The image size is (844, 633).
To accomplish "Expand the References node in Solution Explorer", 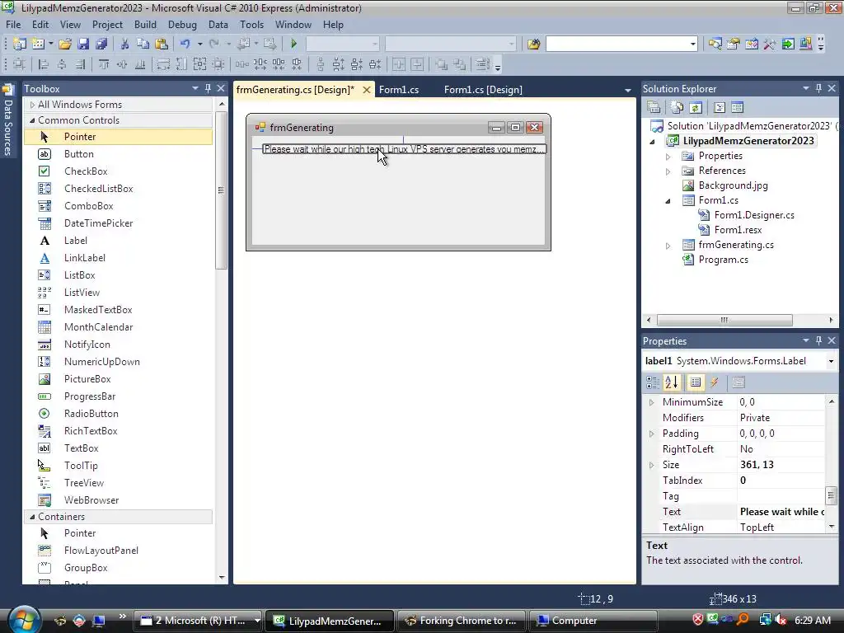I will coord(668,171).
